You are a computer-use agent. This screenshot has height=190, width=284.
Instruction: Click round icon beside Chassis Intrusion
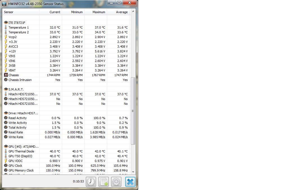click(6, 80)
